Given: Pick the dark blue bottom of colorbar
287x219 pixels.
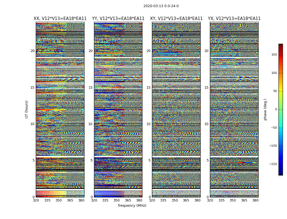Looking at the screenshot, I should pyautogui.click(x=280, y=174).
